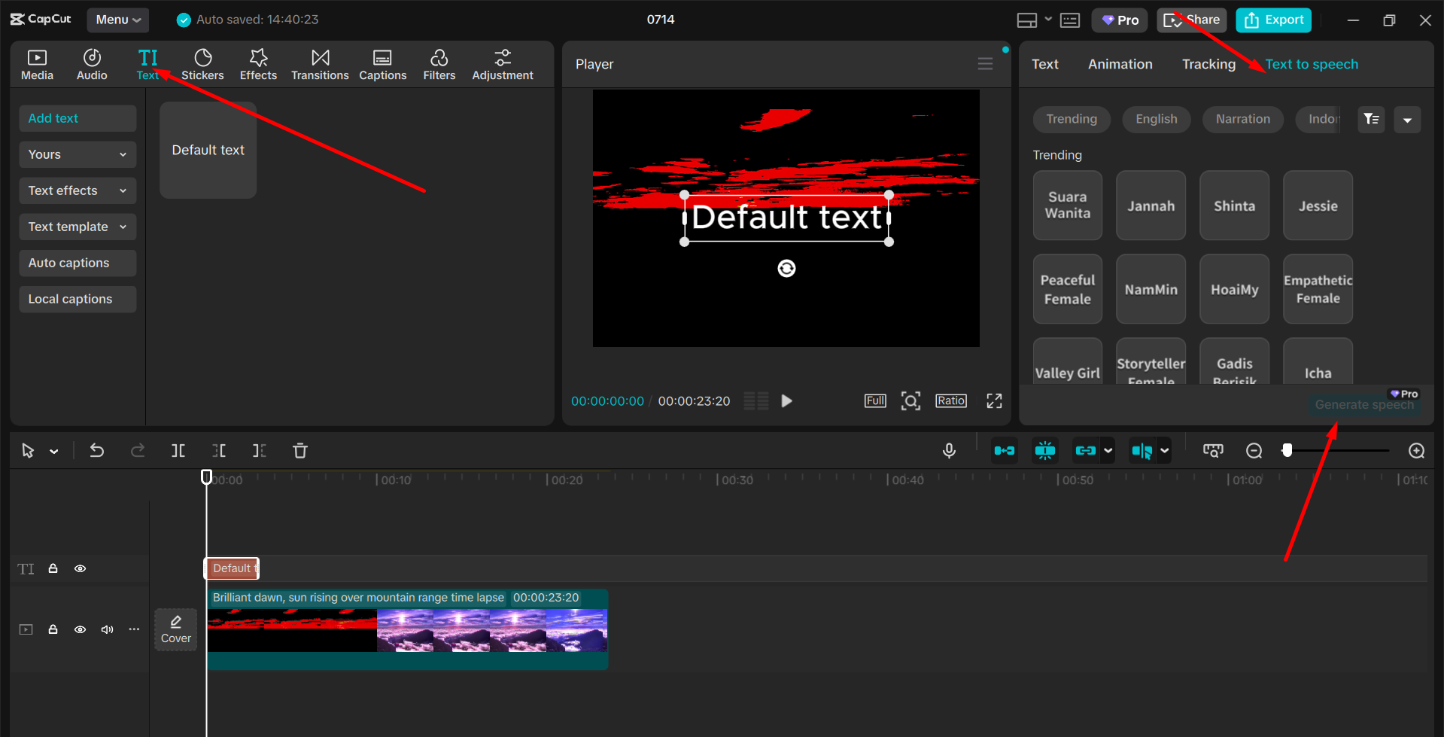Viewport: 1444px width, 737px height.
Task: Switch to the Tracking tab
Action: [x=1208, y=64]
